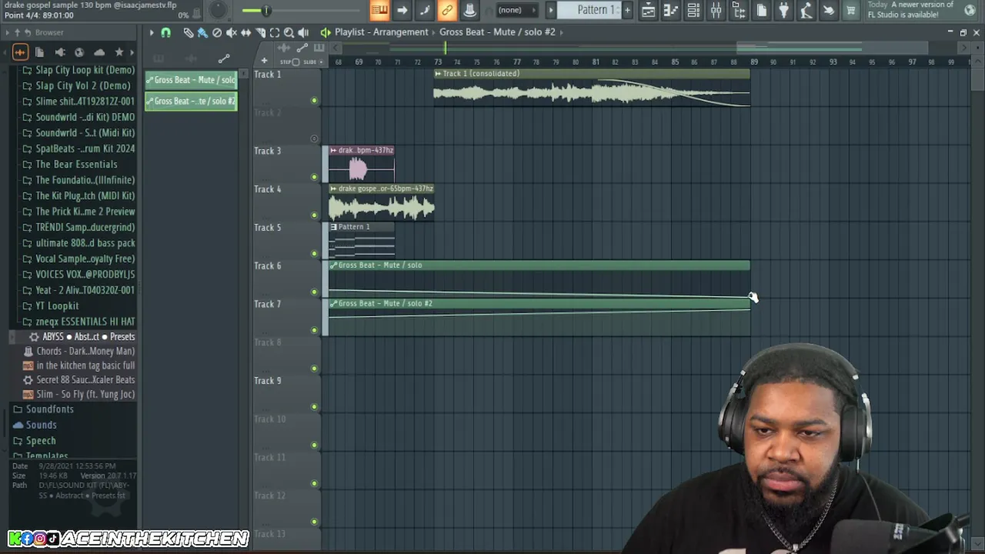Image resolution: width=985 pixels, height=554 pixels.
Task: Click the shopping cart icon
Action: 851,10
